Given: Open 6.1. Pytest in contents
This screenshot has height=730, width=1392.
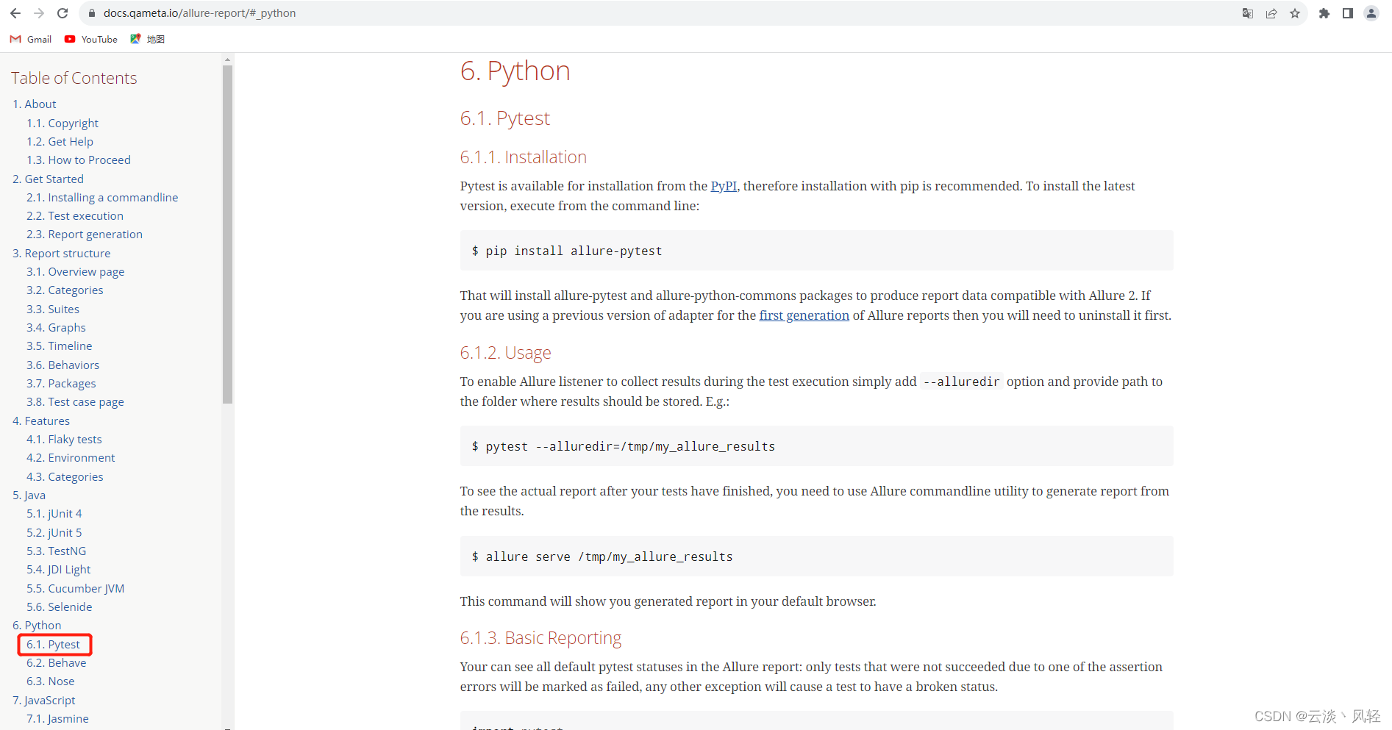Looking at the screenshot, I should coord(53,645).
